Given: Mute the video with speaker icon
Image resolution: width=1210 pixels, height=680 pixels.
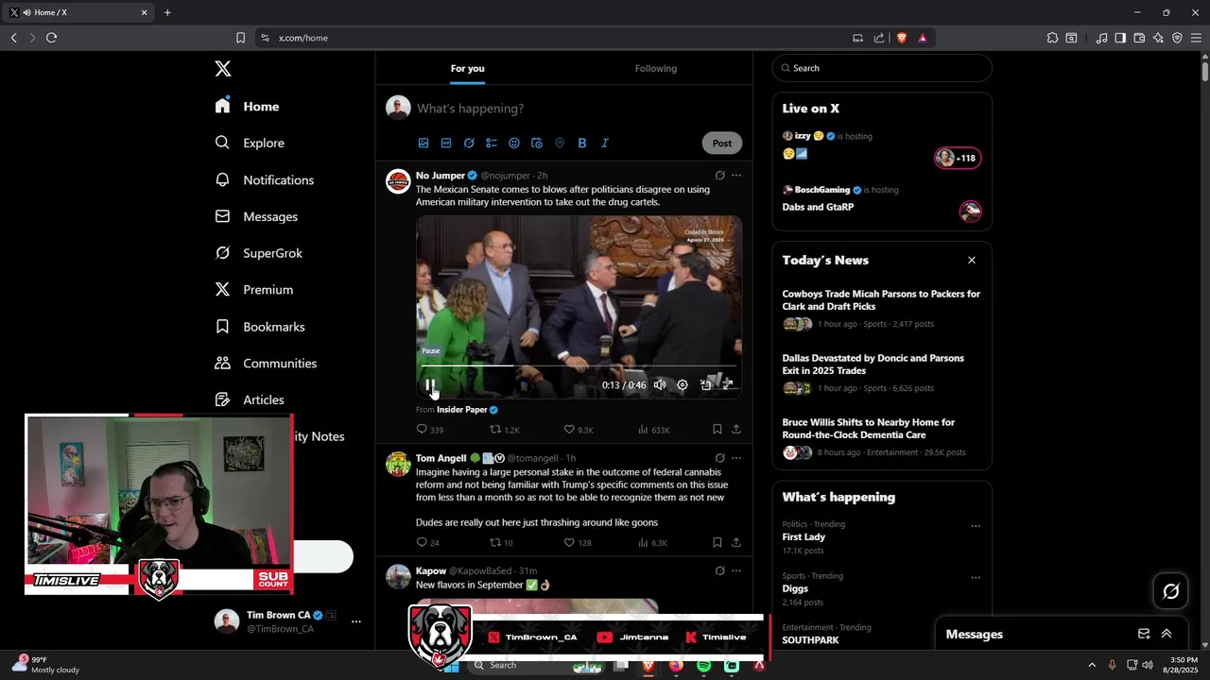Looking at the screenshot, I should coord(660,385).
